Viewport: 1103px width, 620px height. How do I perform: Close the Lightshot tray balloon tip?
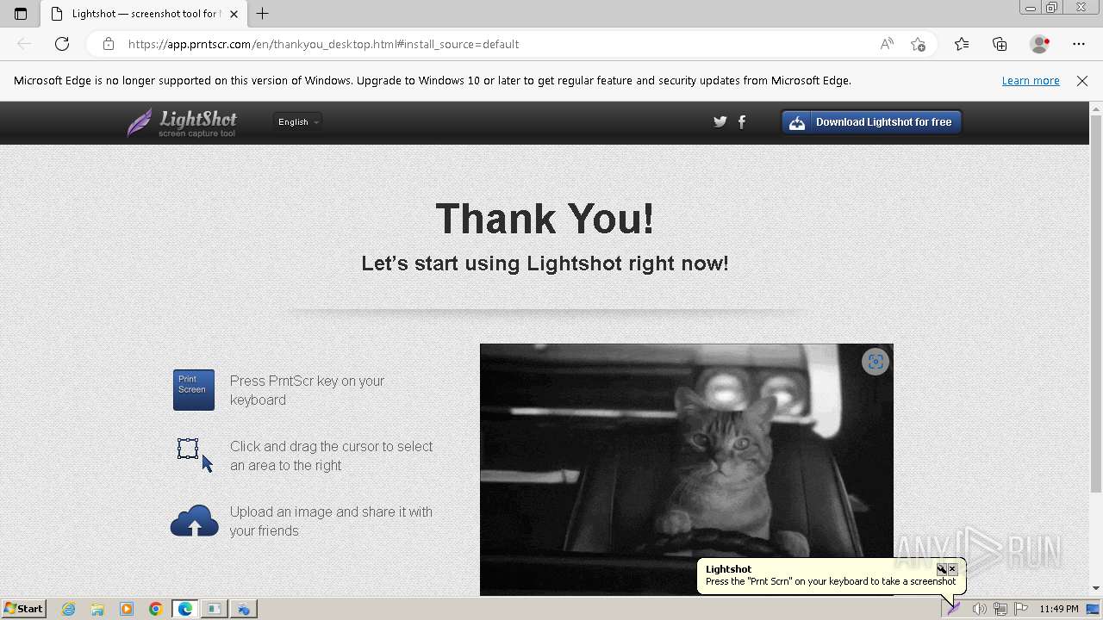click(x=952, y=569)
